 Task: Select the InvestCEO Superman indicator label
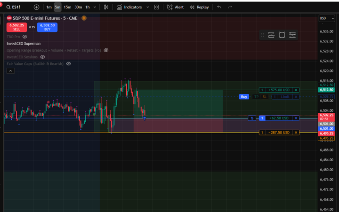tap(24, 43)
